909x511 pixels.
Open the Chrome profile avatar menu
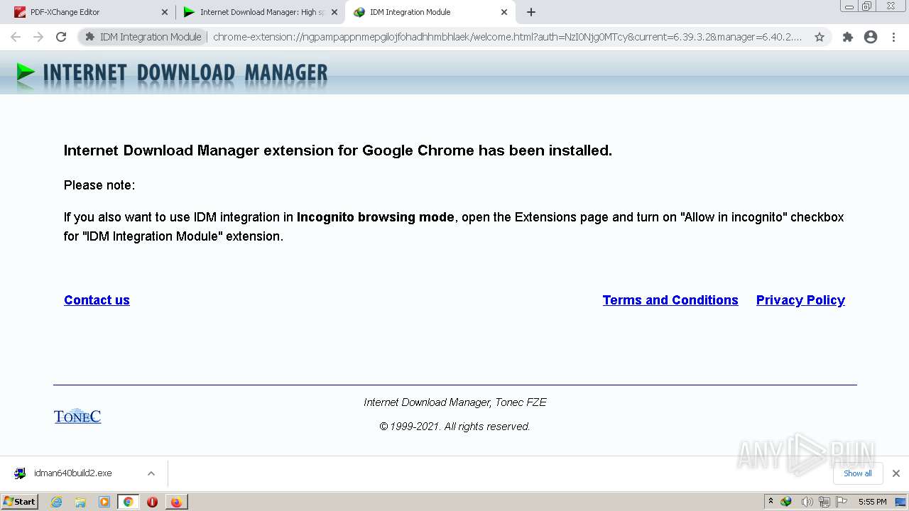tap(871, 37)
